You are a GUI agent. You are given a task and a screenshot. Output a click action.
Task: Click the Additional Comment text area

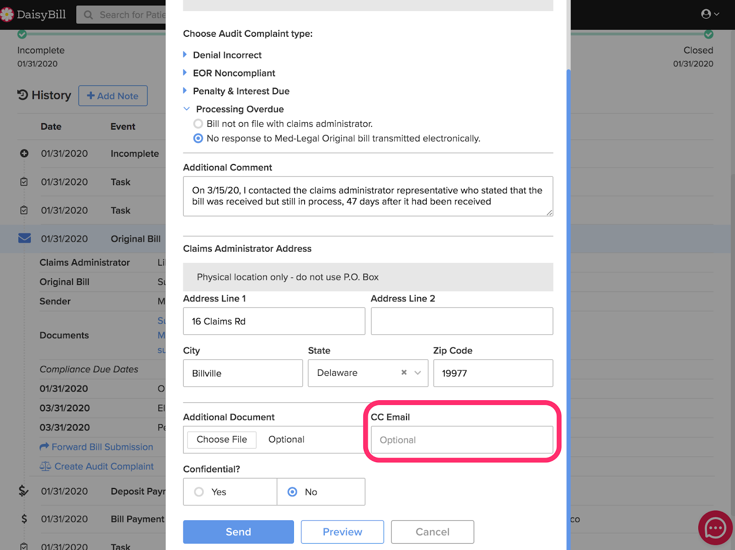point(368,196)
